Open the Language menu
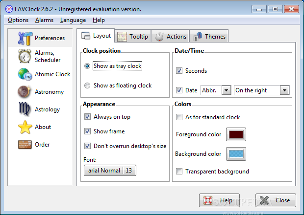 pyautogui.click(x=73, y=20)
